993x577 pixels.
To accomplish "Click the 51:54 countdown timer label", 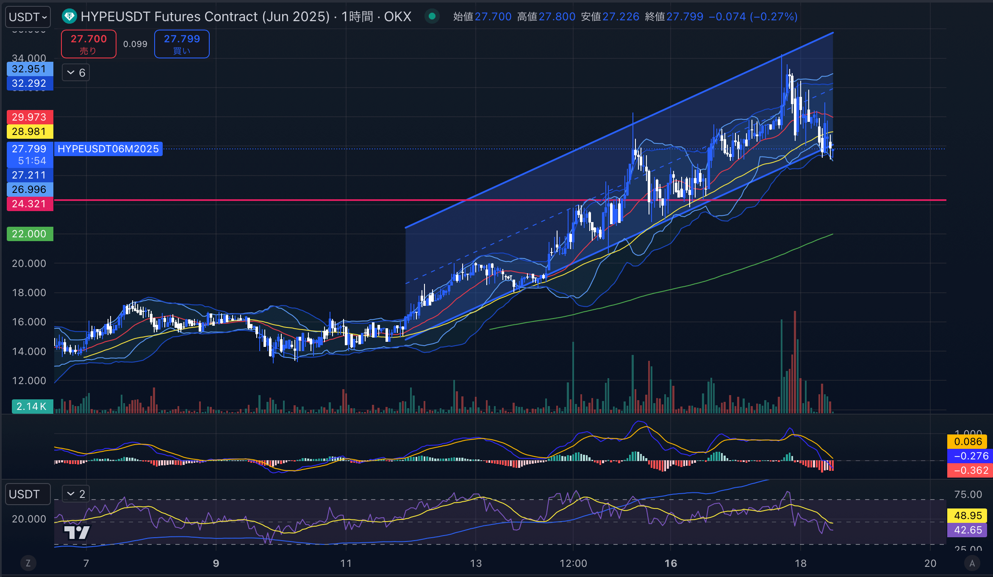I will tap(32, 161).
